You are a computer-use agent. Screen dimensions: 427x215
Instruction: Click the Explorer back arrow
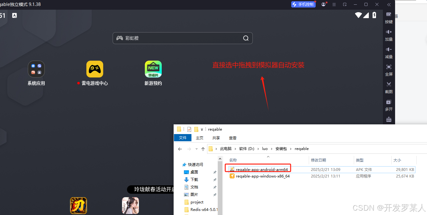coord(180,149)
